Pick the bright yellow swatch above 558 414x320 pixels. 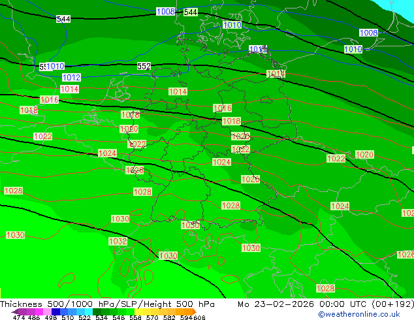(x=138, y=312)
